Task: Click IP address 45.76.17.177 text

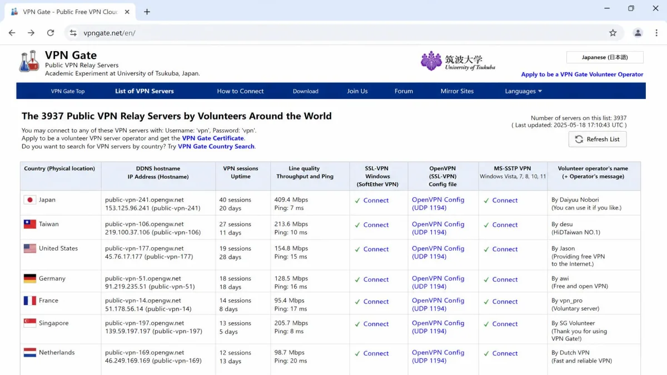Action: [123, 257]
